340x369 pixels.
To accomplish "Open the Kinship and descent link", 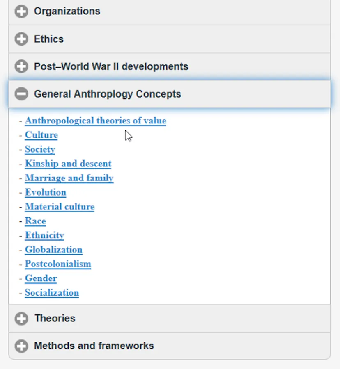I will click(x=68, y=164).
